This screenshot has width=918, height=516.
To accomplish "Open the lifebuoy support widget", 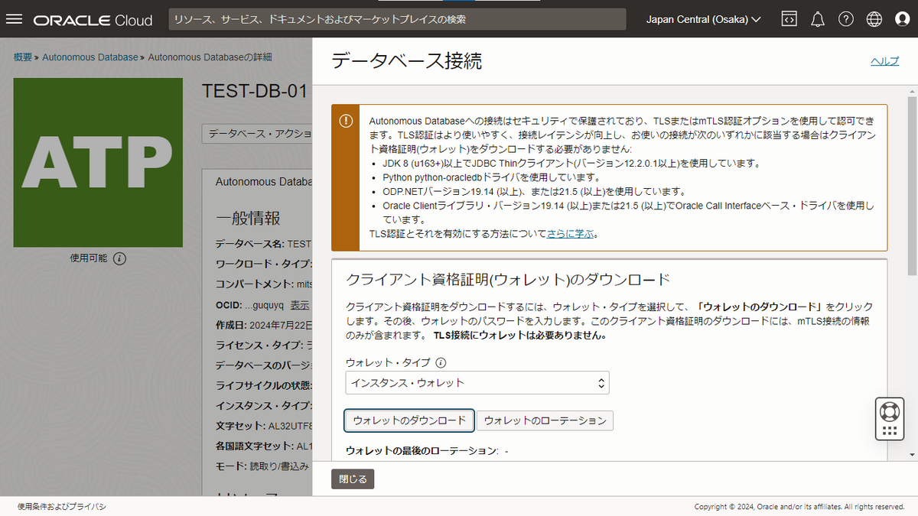I will coord(889,419).
